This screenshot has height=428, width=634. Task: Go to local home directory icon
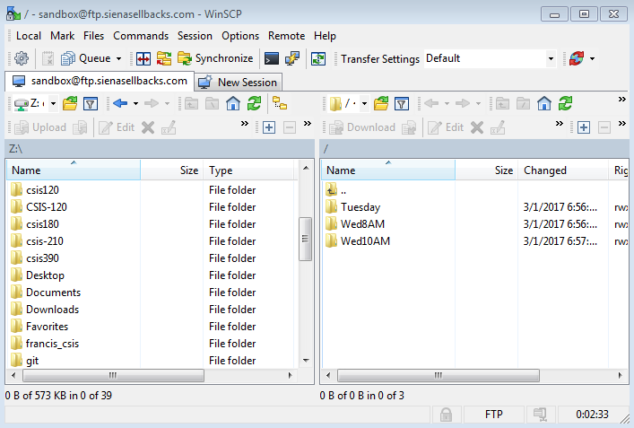click(232, 103)
